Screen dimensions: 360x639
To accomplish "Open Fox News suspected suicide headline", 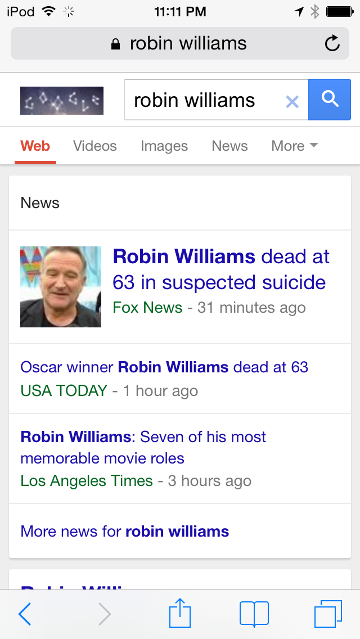I will [x=221, y=269].
